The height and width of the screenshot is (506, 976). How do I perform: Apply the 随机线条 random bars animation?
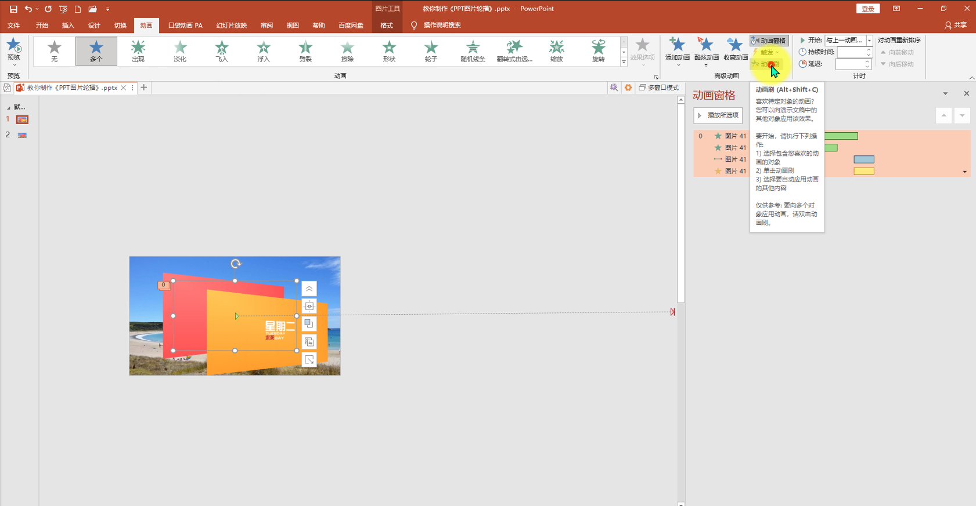tap(473, 51)
